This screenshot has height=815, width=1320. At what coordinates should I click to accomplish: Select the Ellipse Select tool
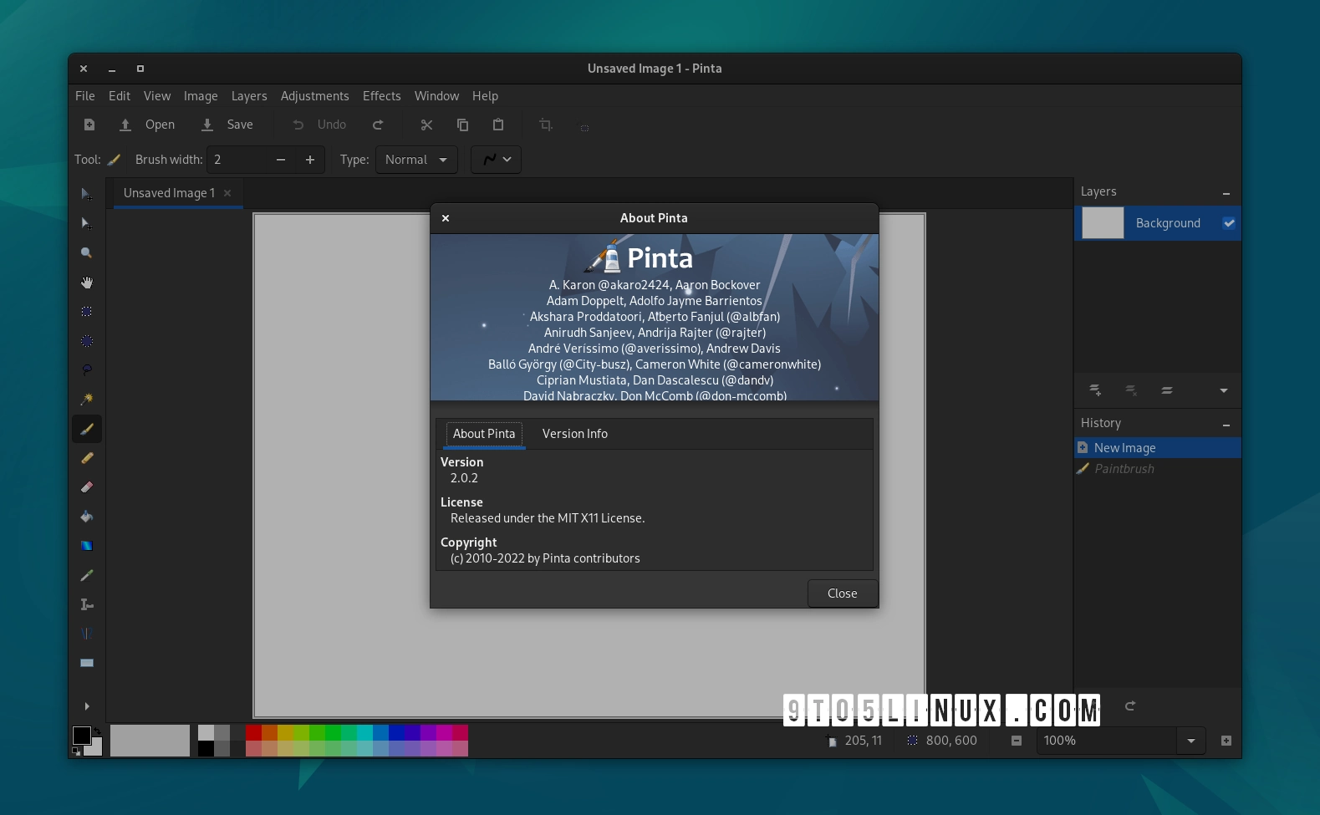point(86,341)
